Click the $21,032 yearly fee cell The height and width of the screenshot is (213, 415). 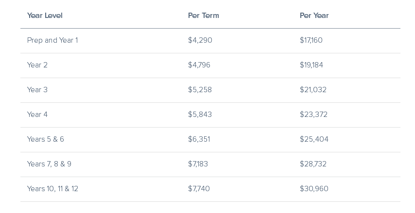(313, 90)
